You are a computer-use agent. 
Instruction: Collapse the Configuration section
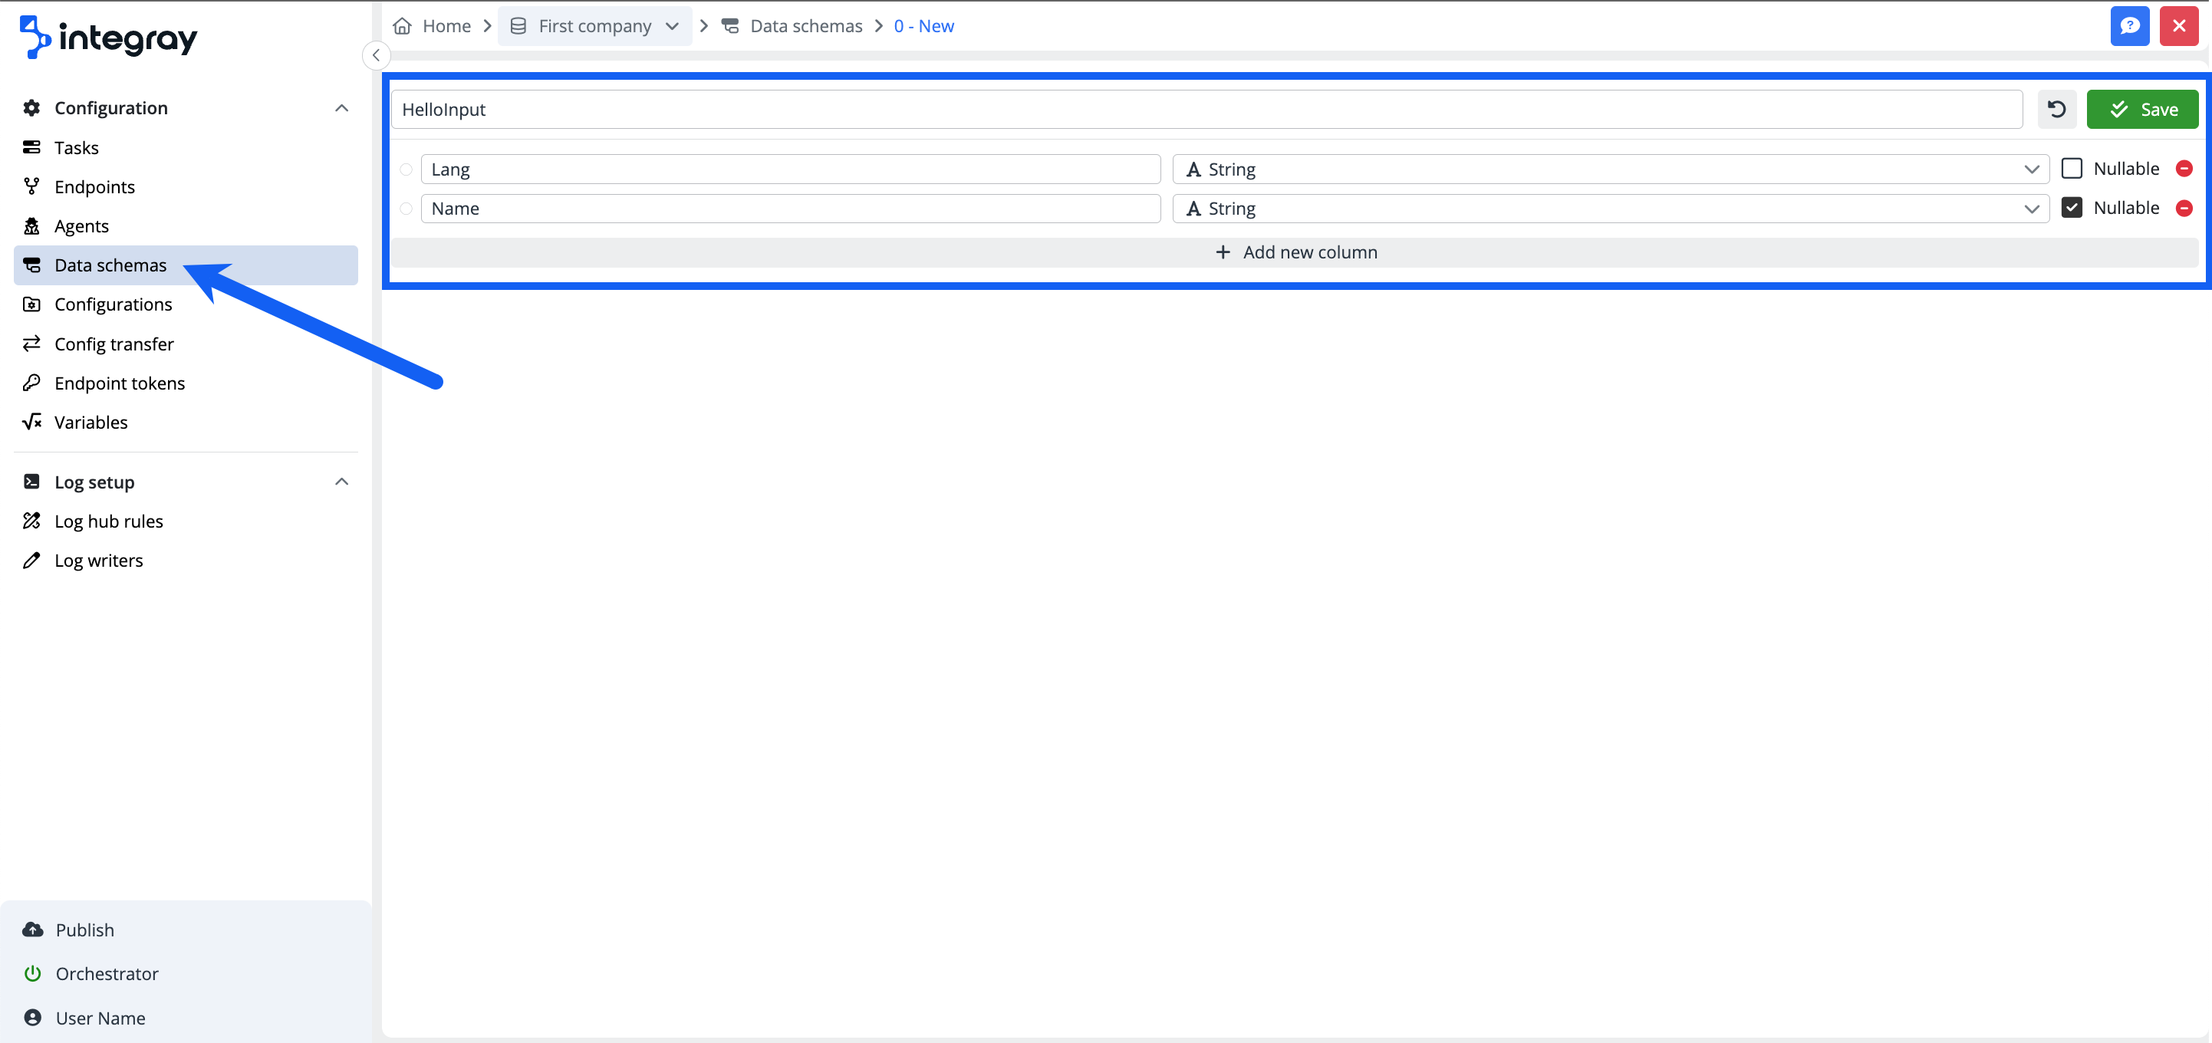[x=341, y=108]
